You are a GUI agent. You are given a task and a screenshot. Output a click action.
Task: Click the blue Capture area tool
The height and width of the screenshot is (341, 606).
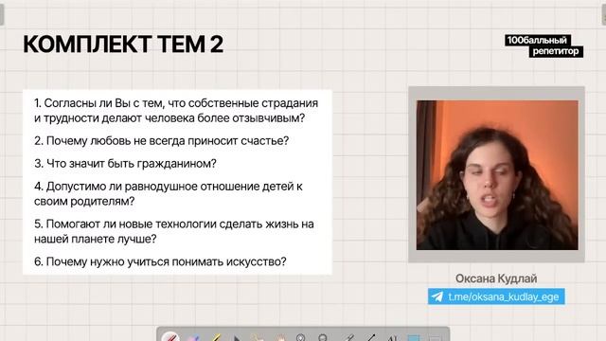pyautogui.click(x=413, y=338)
